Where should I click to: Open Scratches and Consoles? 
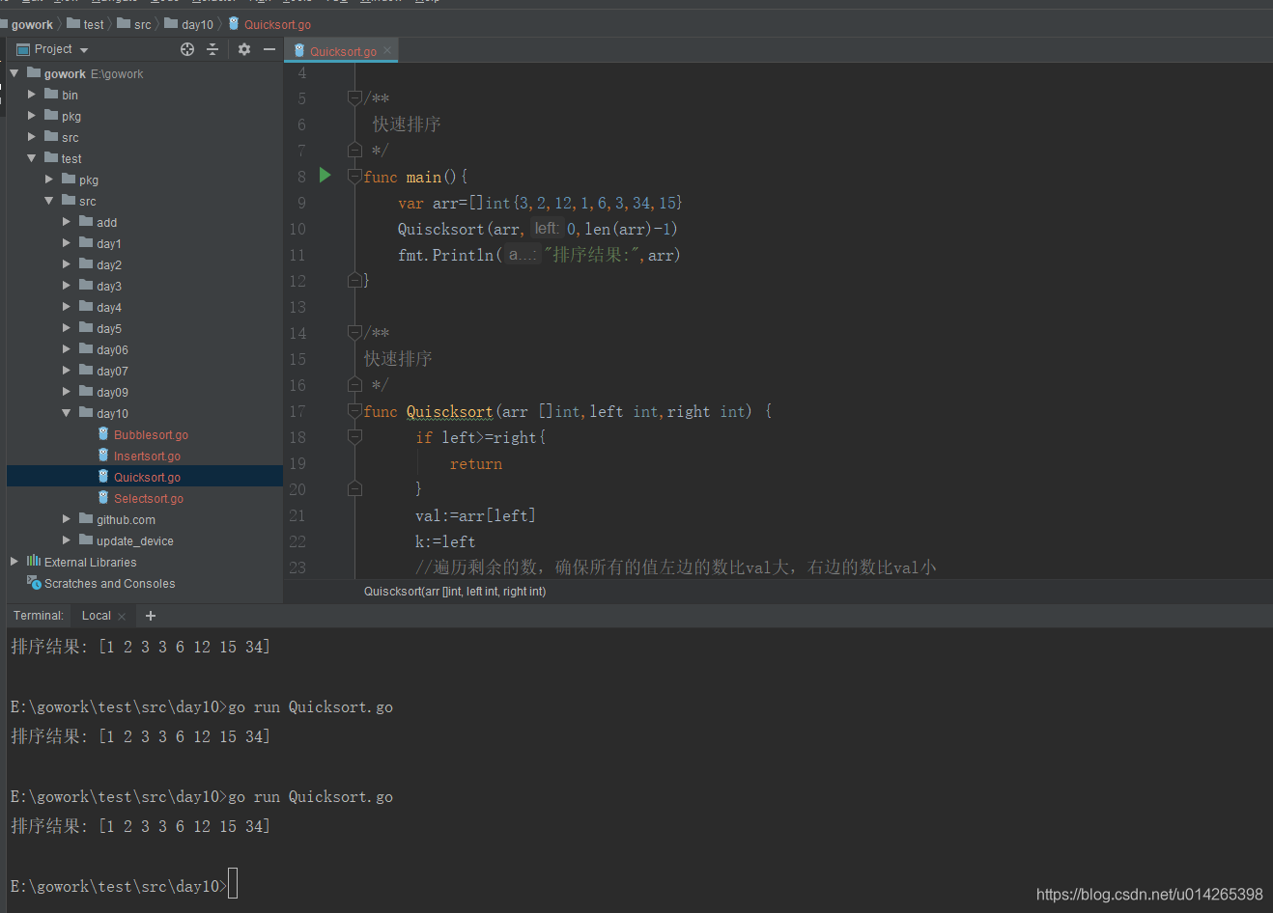point(109,584)
